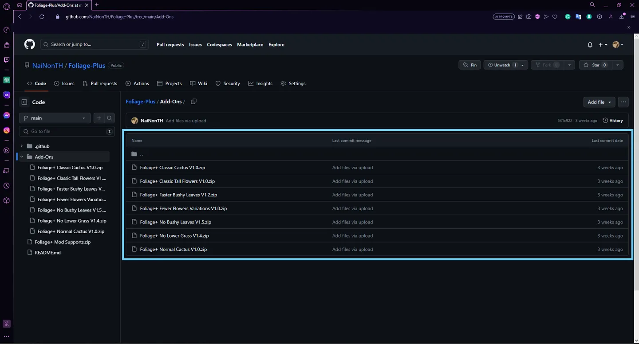Switch to the Security repository tab
639x344 pixels.
(227, 83)
